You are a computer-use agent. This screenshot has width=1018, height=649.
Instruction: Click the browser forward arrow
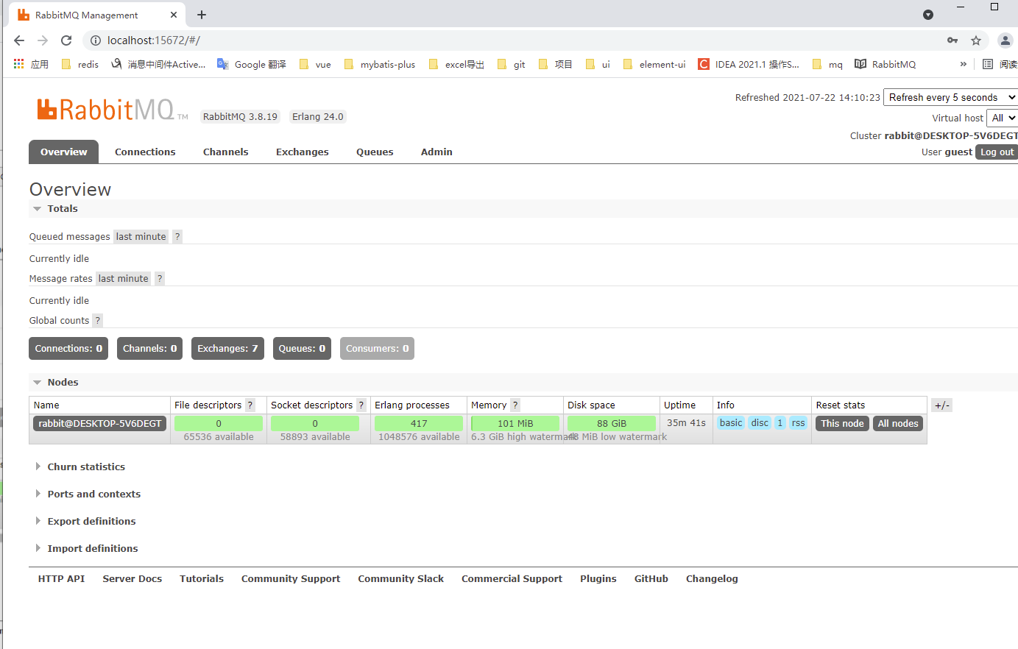pos(43,40)
